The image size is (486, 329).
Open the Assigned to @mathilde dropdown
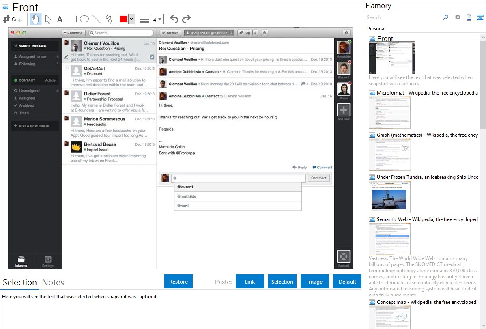coord(209,33)
